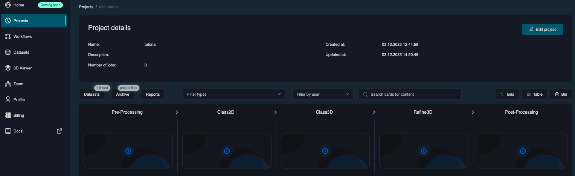The height and width of the screenshot is (176, 575).
Task: Open the Filter by user dropdown
Action: point(323,94)
